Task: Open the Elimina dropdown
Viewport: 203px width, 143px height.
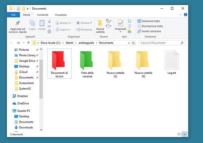Action: pyautogui.click(x=83, y=23)
